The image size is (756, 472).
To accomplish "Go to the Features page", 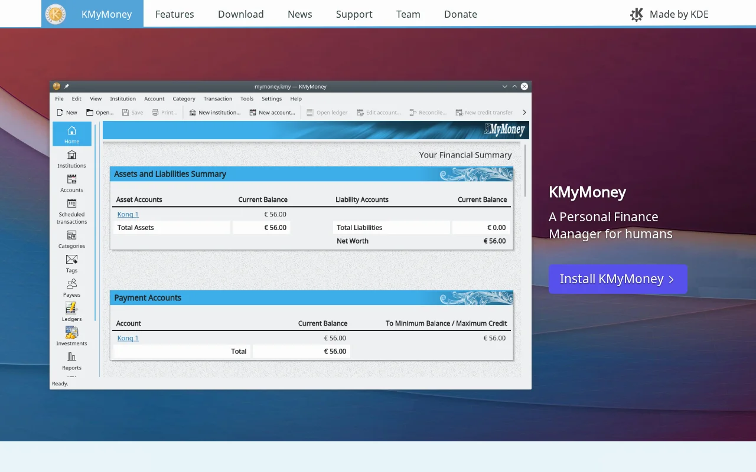I will [x=175, y=14].
